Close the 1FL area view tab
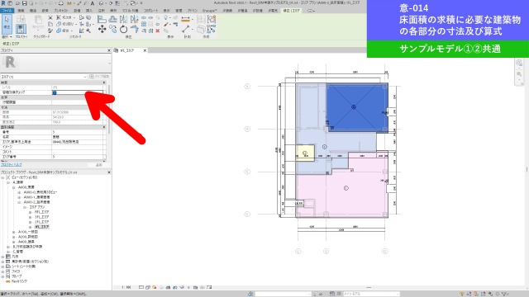The height and width of the screenshot is (297, 529). click(x=145, y=50)
